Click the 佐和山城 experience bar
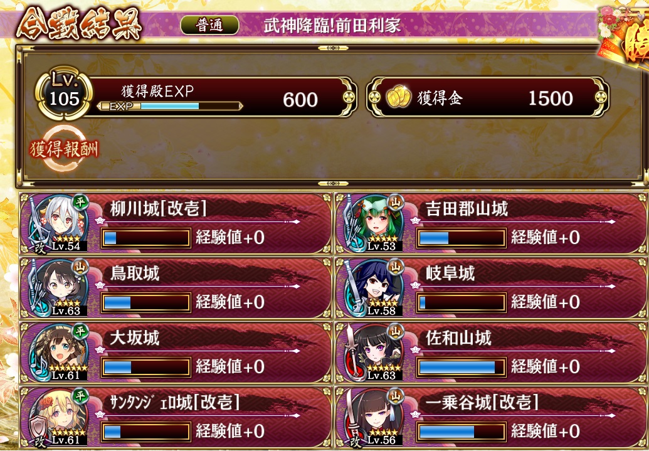The width and height of the screenshot is (649, 451). 461,368
